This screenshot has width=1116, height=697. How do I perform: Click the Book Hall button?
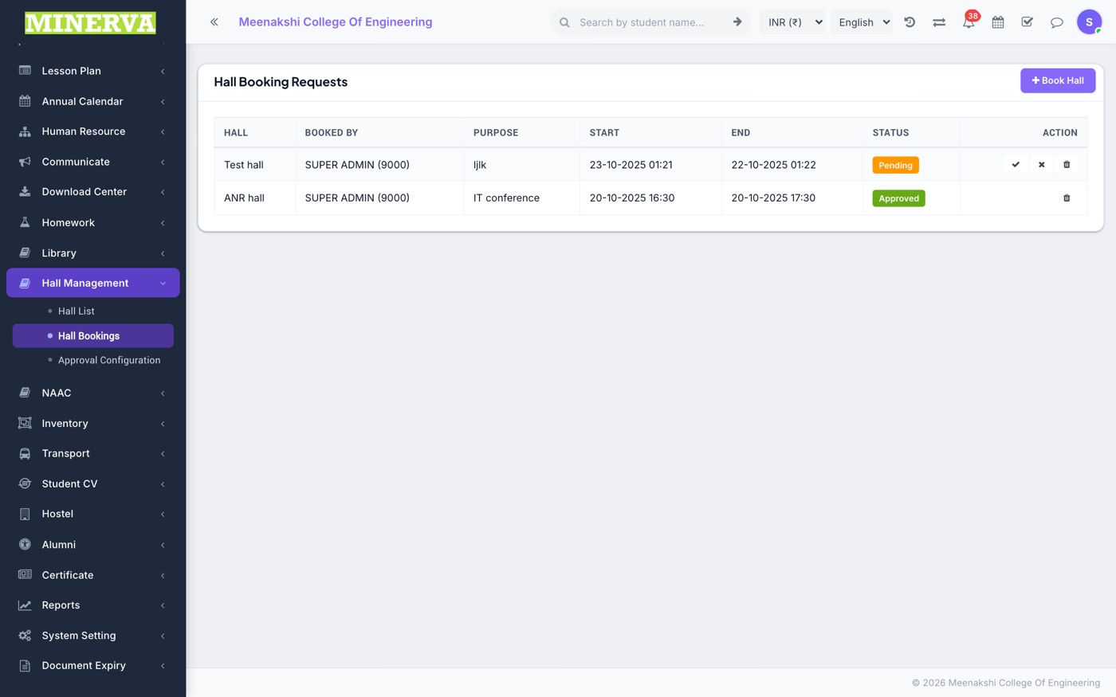1058,80
